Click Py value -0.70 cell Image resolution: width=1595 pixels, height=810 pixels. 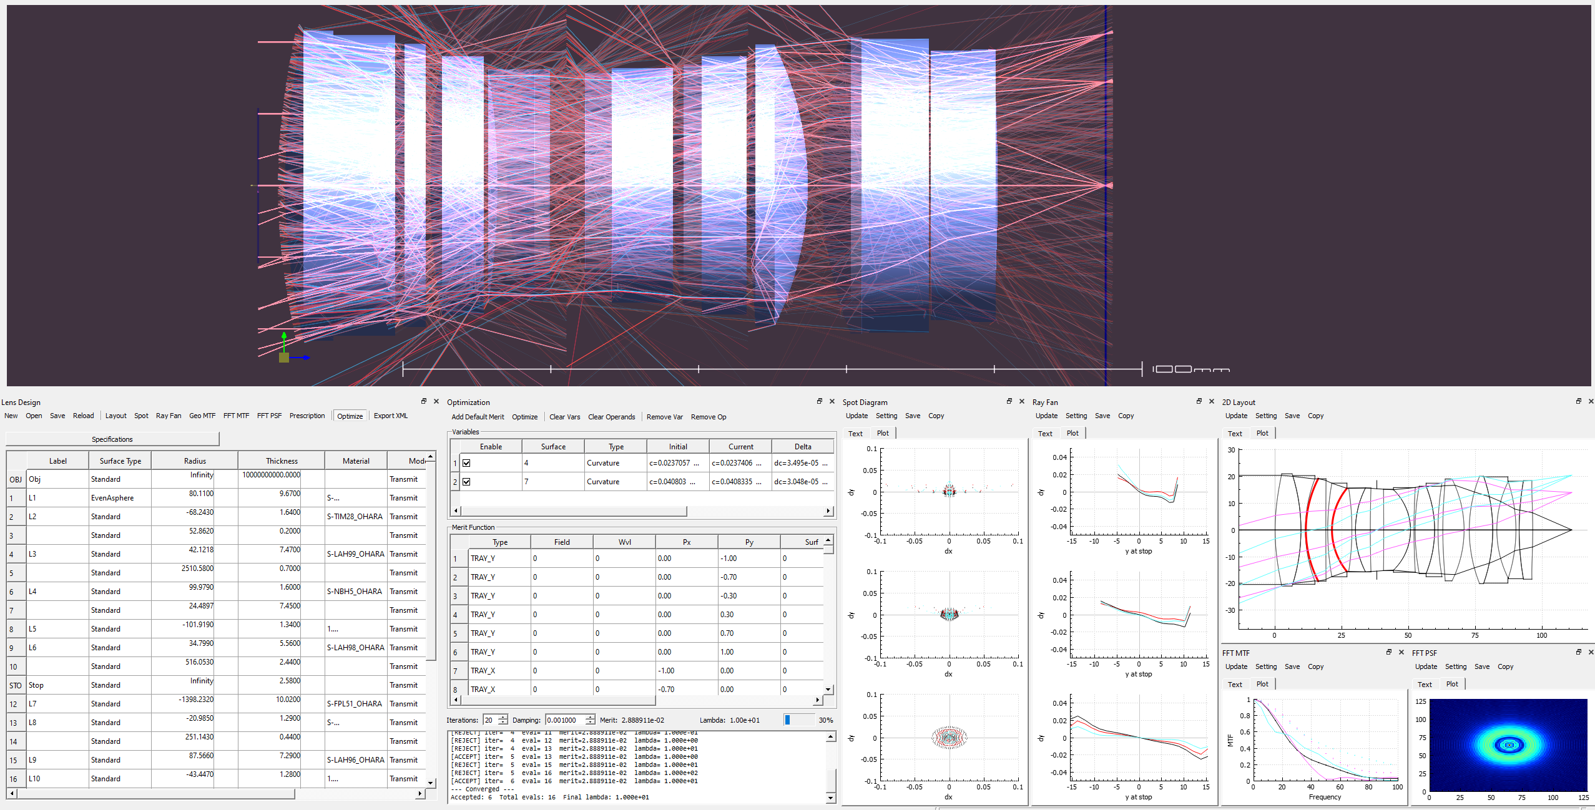pos(749,577)
